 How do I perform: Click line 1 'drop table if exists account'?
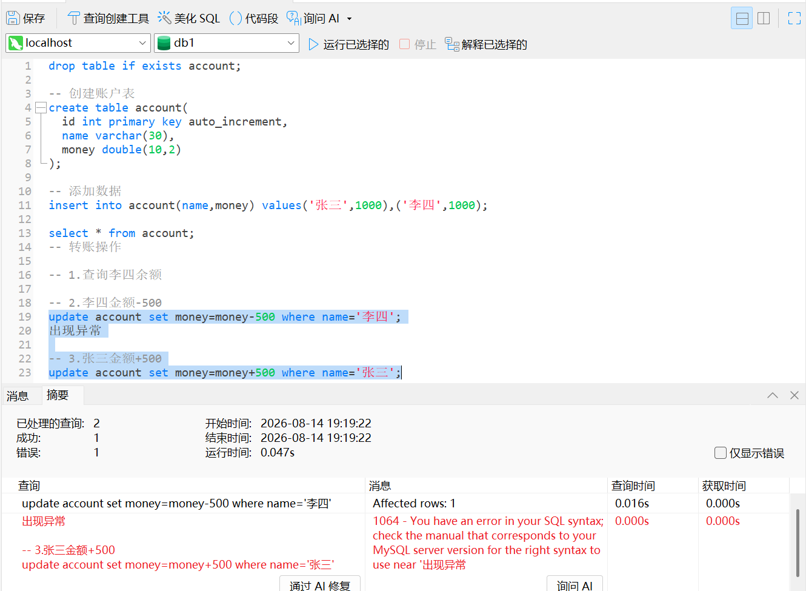point(144,66)
